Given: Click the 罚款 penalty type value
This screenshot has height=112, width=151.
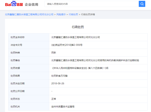Looking at the screenshot, I should coord(54,53).
